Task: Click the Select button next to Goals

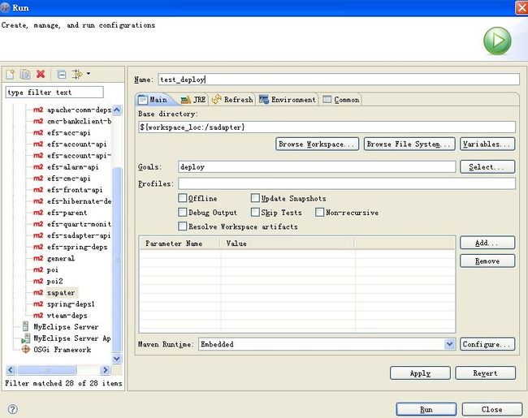Action: tap(487, 167)
